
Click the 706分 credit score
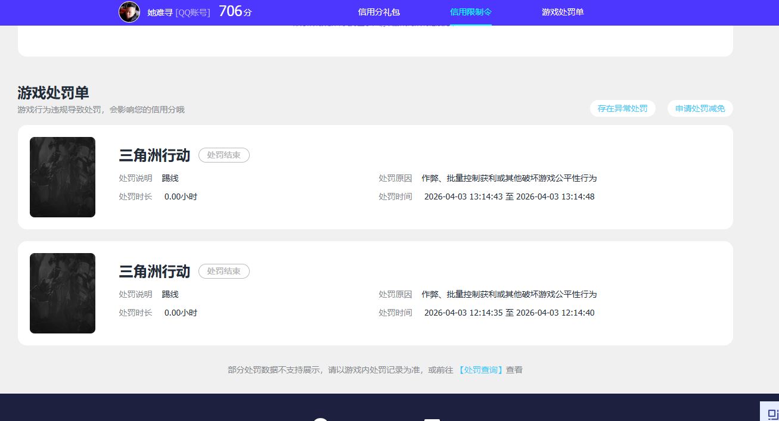pos(235,11)
